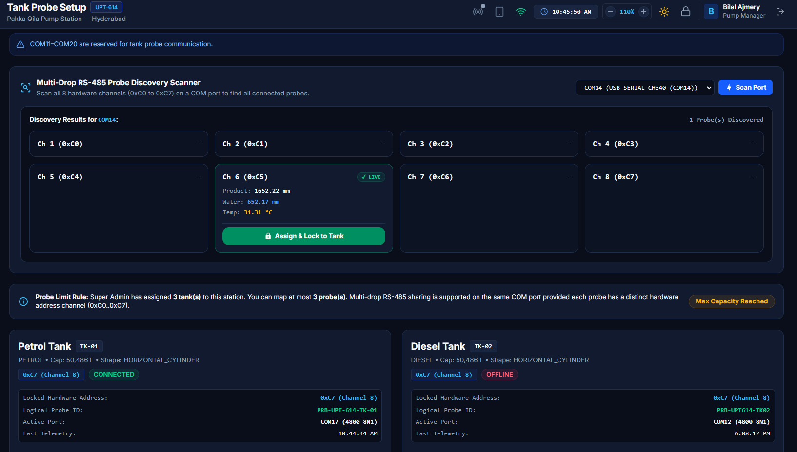Select the Ch 5 (0xC4) card
This screenshot has width=797, height=452.
pos(119,208)
